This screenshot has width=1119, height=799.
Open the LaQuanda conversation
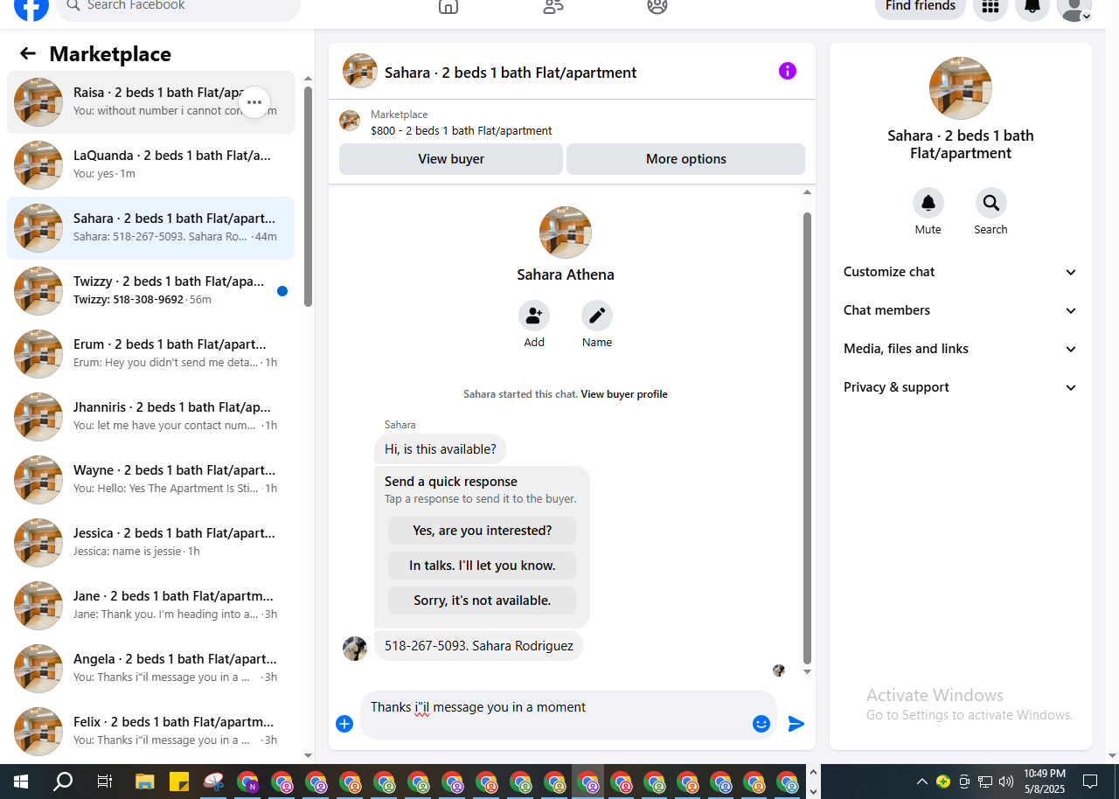150,165
